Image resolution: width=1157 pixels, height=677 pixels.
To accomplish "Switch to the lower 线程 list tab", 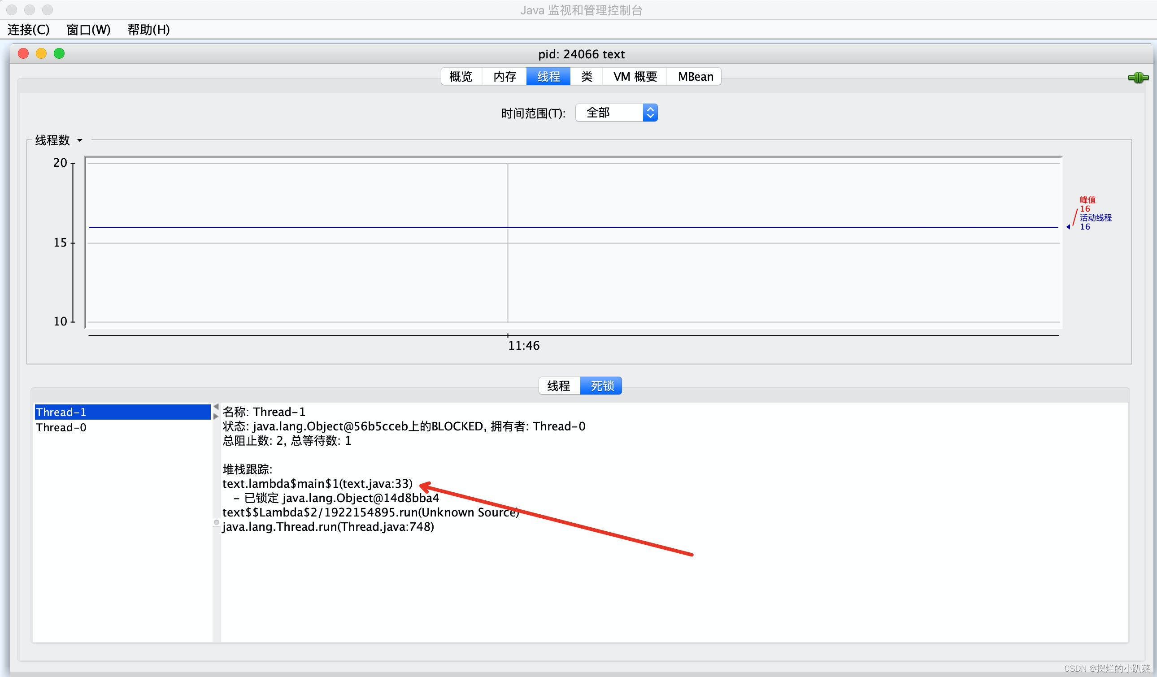I will point(559,386).
